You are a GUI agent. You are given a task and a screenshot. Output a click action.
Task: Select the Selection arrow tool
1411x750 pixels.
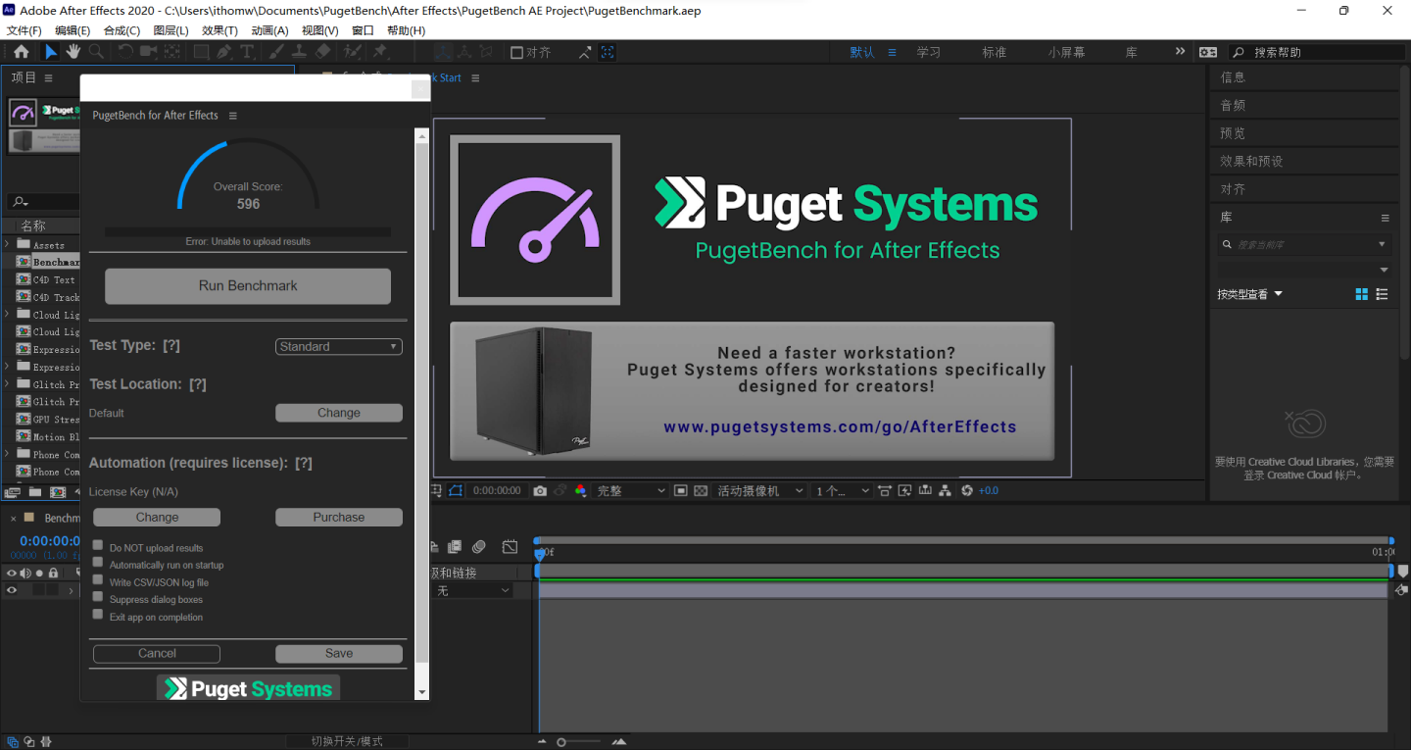pyautogui.click(x=51, y=52)
